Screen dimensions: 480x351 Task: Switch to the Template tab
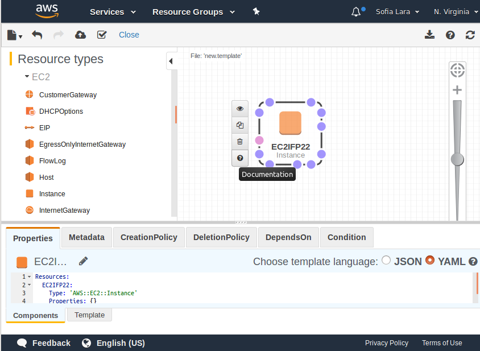89,315
